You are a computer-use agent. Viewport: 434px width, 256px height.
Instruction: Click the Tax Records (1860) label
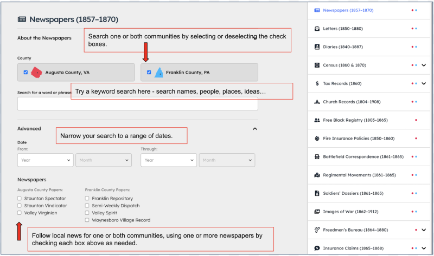tap(342, 83)
